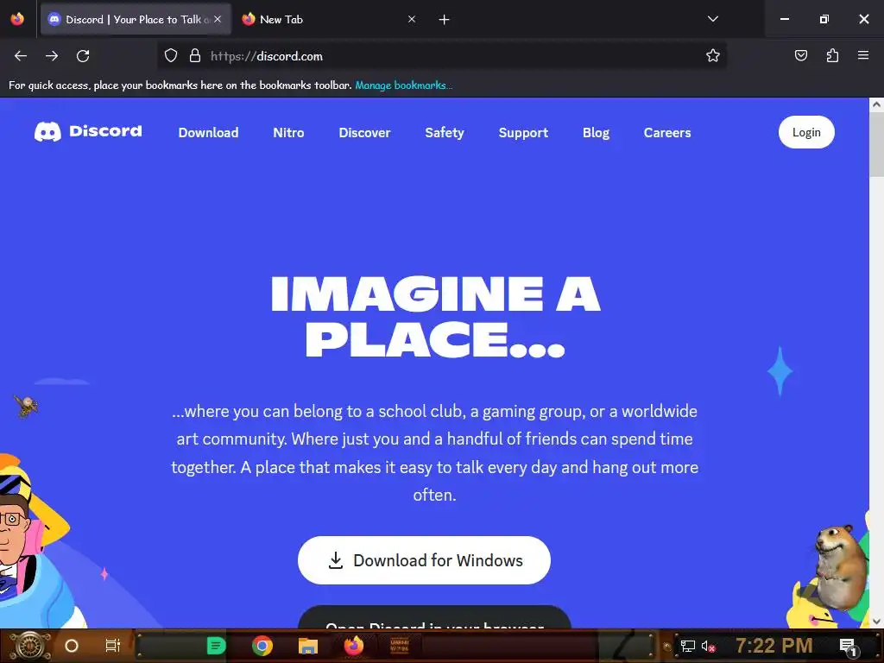Restore down the Firefox window

click(x=824, y=19)
